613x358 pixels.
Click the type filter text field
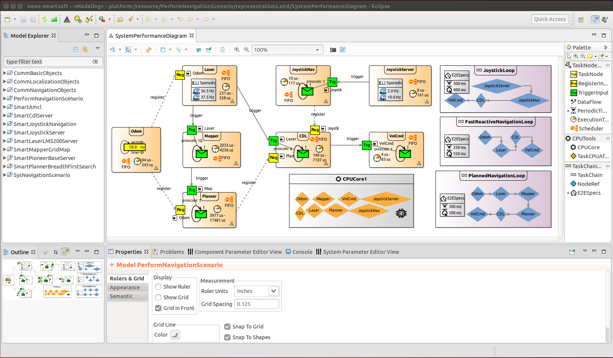click(48, 62)
